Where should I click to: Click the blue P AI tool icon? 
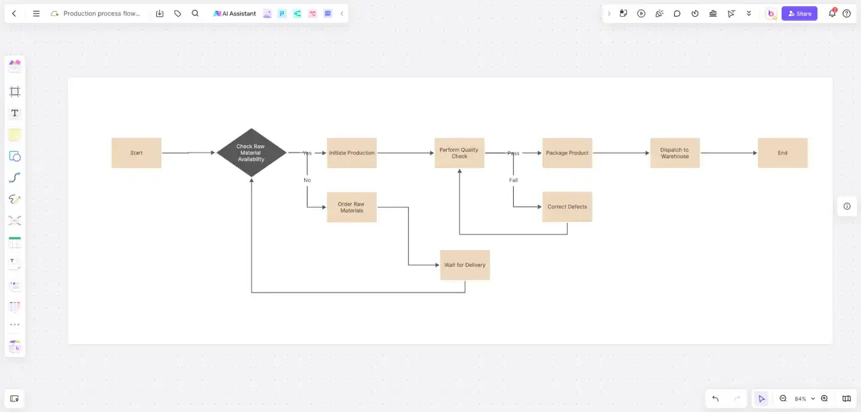click(x=282, y=13)
